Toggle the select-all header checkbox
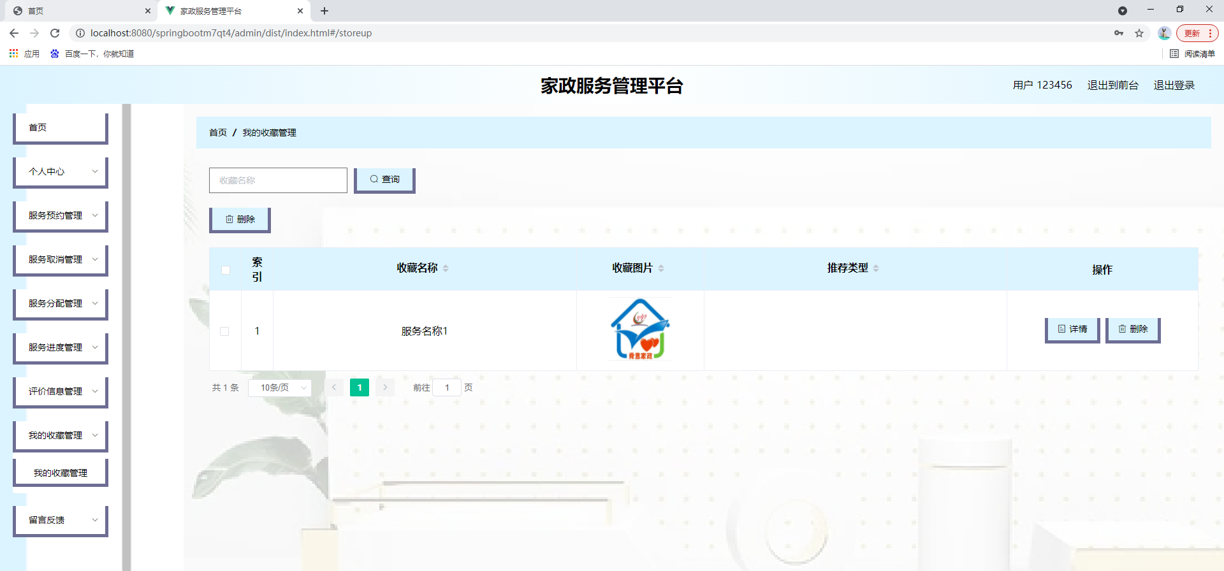The width and height of the screenshot is (1224, 571). (x=225, y=270)
